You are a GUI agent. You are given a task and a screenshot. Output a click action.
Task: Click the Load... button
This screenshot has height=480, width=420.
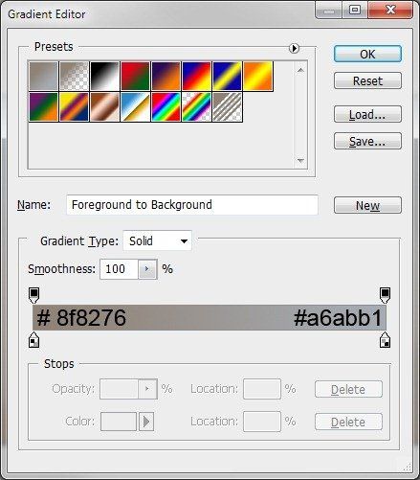click(367, 114)
